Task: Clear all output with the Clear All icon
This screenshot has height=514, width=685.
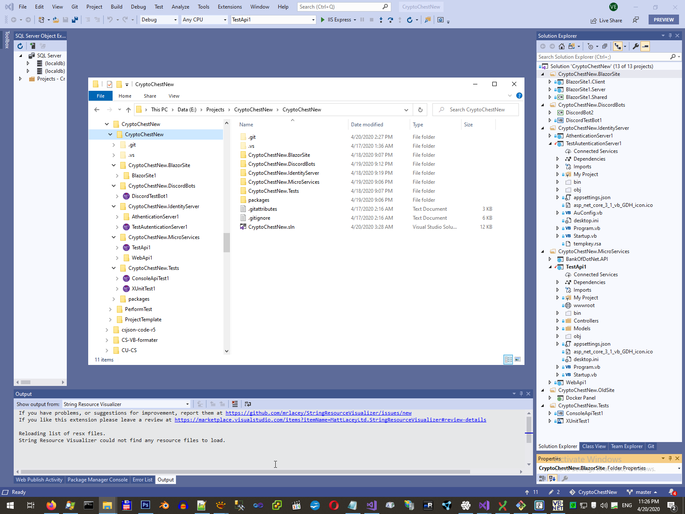Action: pyautogui.click(x=235, y=404)
